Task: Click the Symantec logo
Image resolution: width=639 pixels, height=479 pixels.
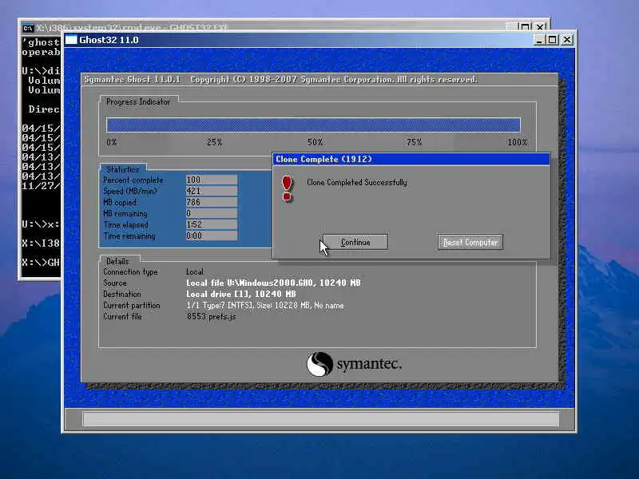Action: pos(354,364)
